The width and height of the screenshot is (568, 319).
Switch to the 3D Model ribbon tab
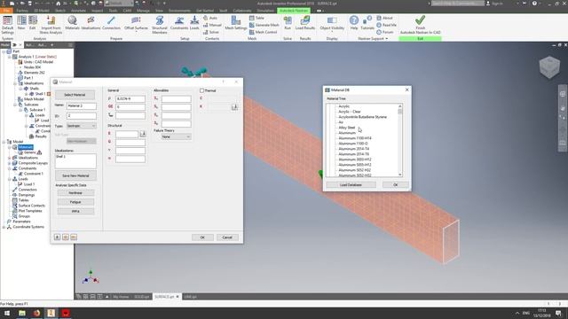tap(42, 11)
